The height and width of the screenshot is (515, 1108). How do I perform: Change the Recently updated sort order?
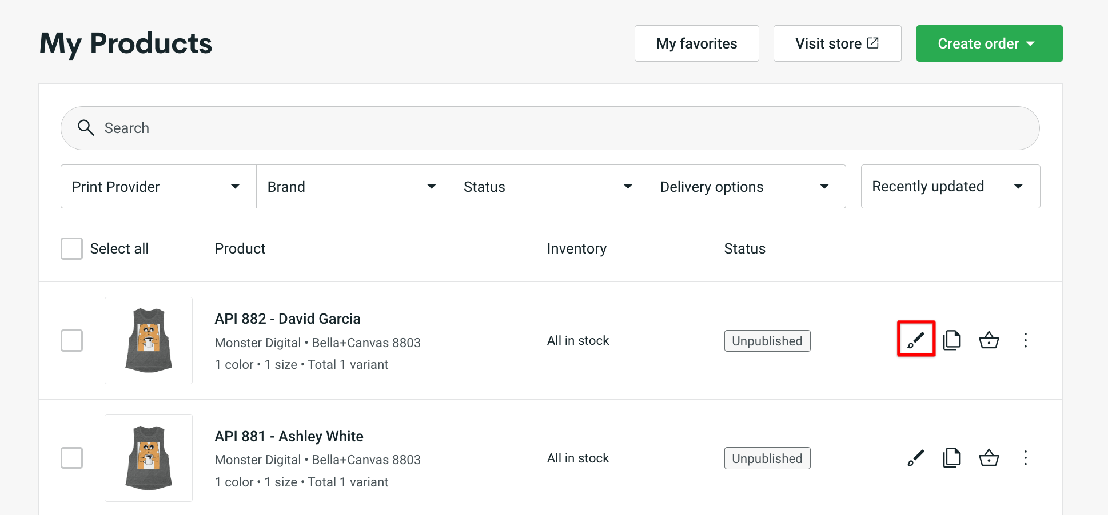[x=950, y=187]
